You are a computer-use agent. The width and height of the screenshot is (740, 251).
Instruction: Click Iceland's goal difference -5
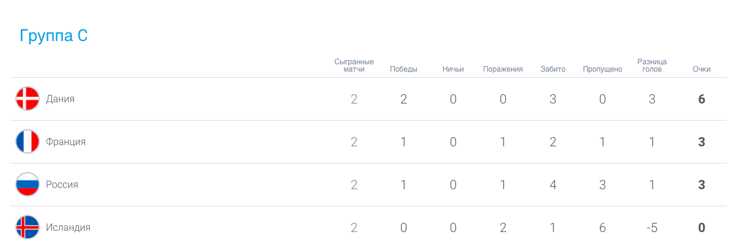[x=652, y=228]
